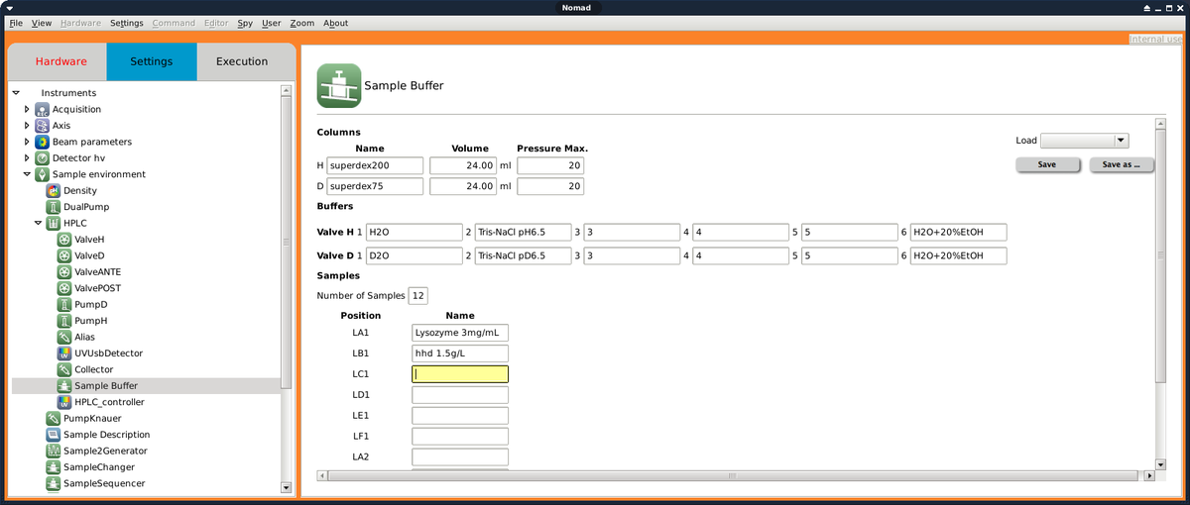Click the Density instrument icon
The image size is (1190, 505).
tap(54, 191)
